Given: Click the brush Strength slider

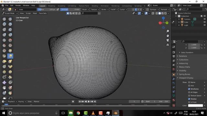Looking at the screenshot, I should coord(70,9).
